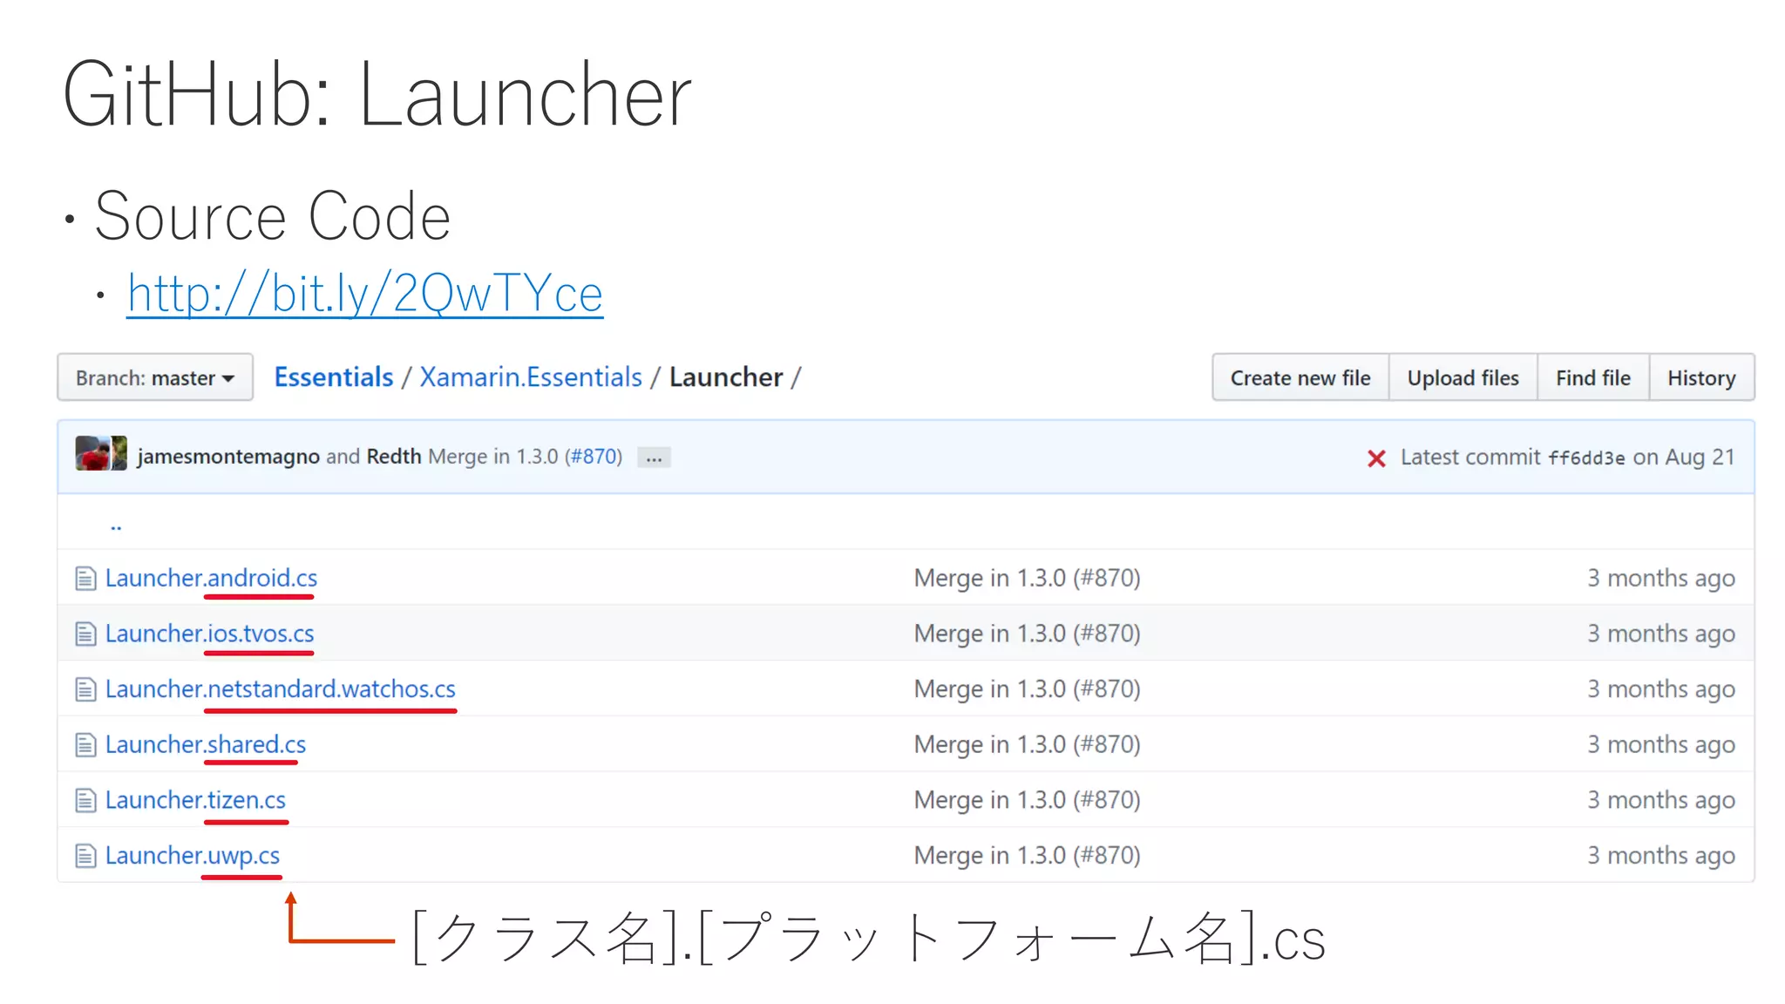Open commit message on Launcher.shared.cs row

[x=1027, y=744]
